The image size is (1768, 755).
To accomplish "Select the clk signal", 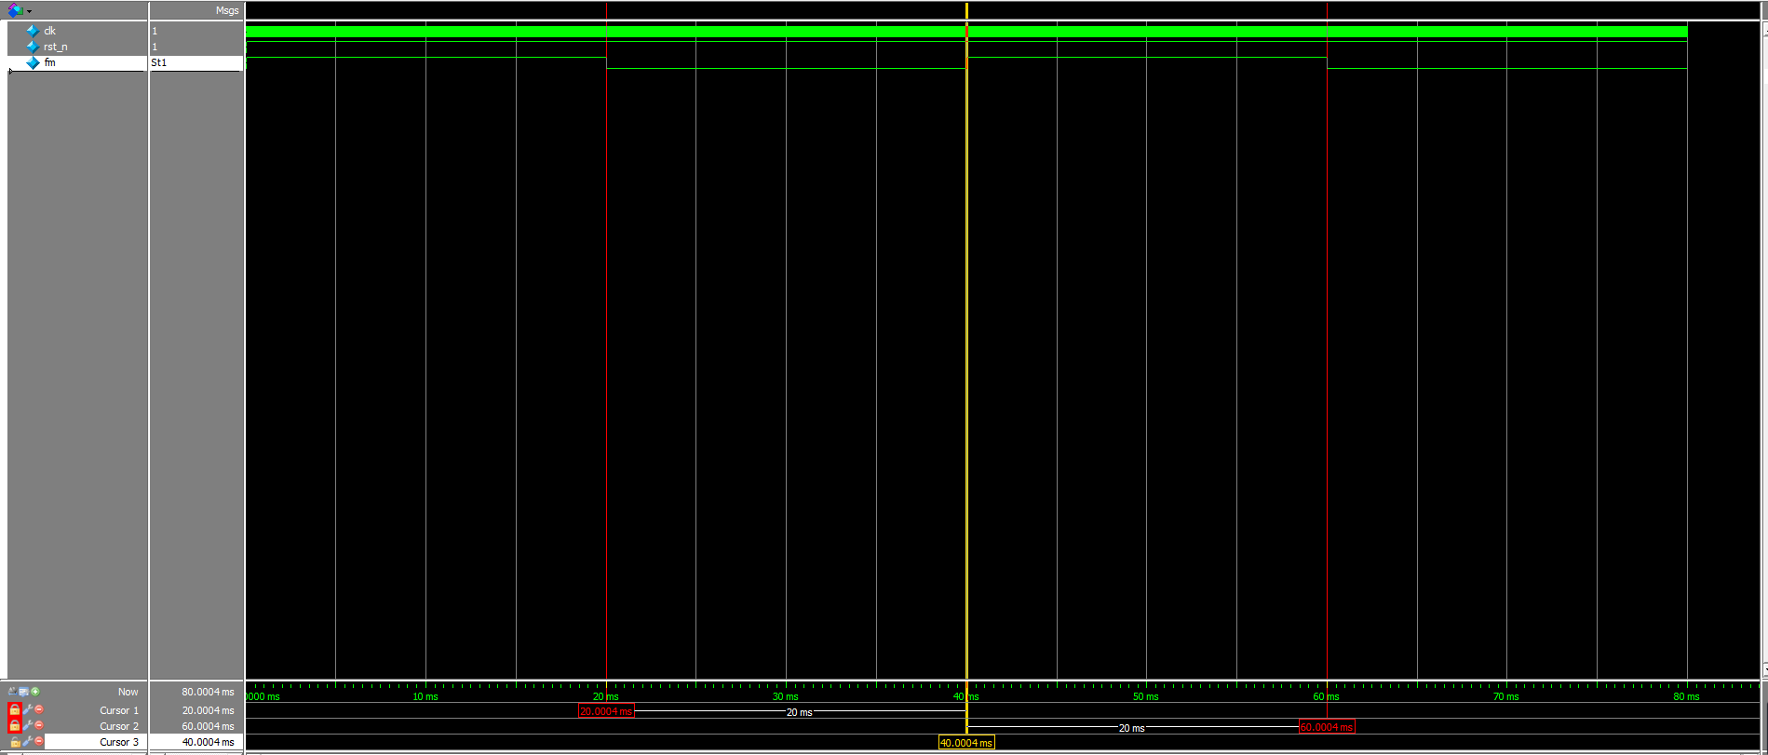I will 49,31.
